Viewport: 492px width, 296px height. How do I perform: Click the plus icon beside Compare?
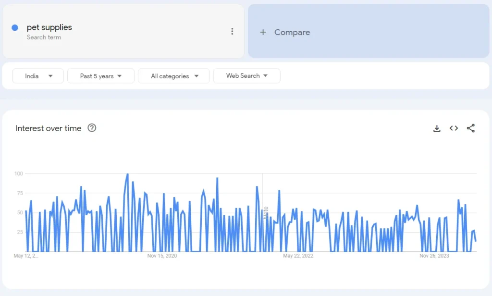tap(263, 32)
